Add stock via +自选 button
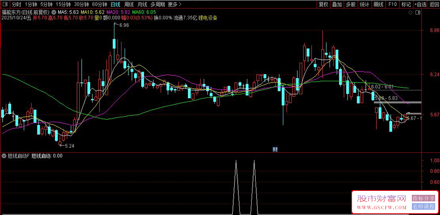The height and width of the screenshot is (215, 440). tap(420, 4)
